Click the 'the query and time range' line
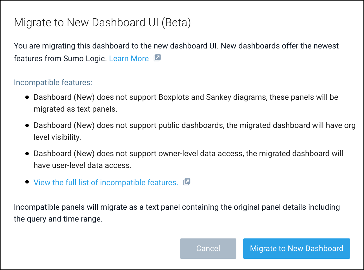This screenshot has height=270, width=364. coord(58,219)
